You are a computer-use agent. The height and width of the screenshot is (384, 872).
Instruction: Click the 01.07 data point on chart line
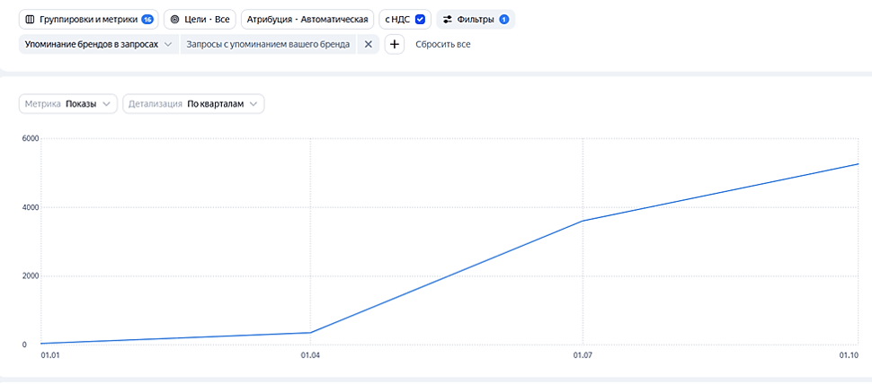click(x=583, y=221)
